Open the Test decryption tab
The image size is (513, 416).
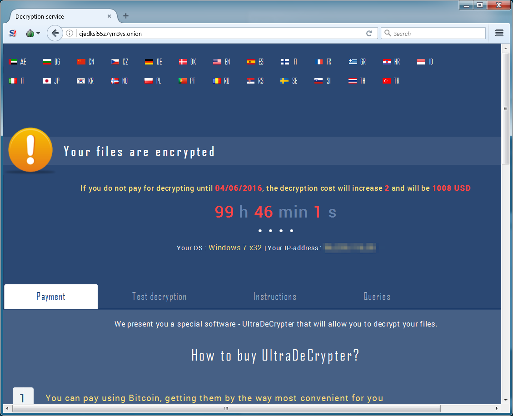point(159,296)
